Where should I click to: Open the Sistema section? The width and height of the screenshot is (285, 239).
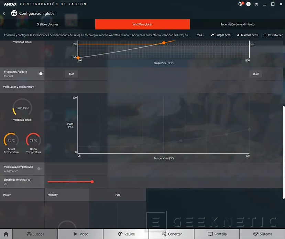262,234
